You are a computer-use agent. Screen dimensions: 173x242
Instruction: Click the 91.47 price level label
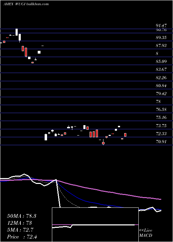point(161,26)
